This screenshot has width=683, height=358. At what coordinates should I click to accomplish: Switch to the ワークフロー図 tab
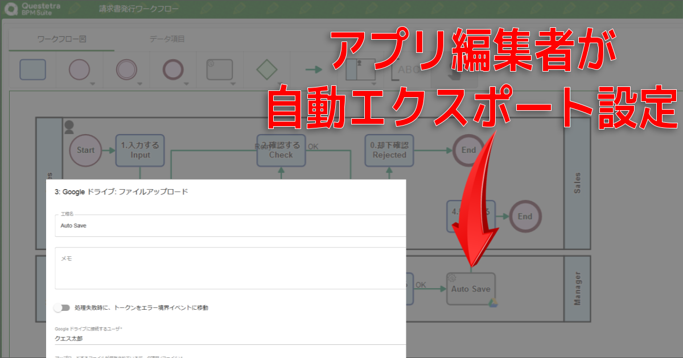pos(61,39)
